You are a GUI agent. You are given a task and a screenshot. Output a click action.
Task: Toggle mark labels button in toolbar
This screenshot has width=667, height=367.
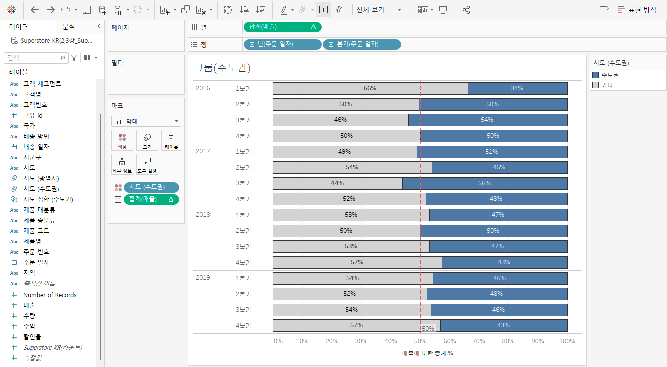pos(324,10)
